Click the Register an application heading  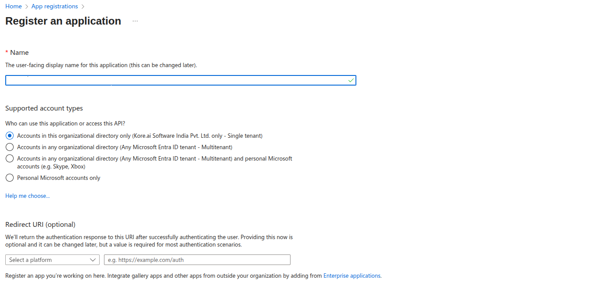tap(63, 21)
